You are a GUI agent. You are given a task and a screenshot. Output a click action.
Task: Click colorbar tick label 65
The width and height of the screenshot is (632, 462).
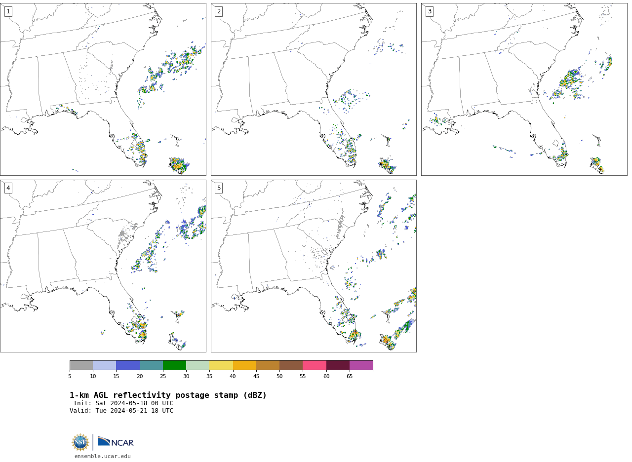coord(350,377)
